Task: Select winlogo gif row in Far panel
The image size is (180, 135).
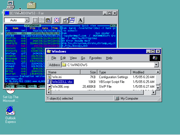Action: pos(26,53)
